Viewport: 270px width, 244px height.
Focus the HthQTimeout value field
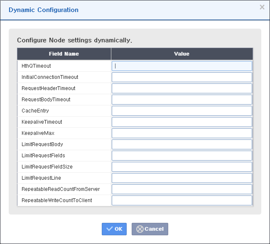click(182, 66)
